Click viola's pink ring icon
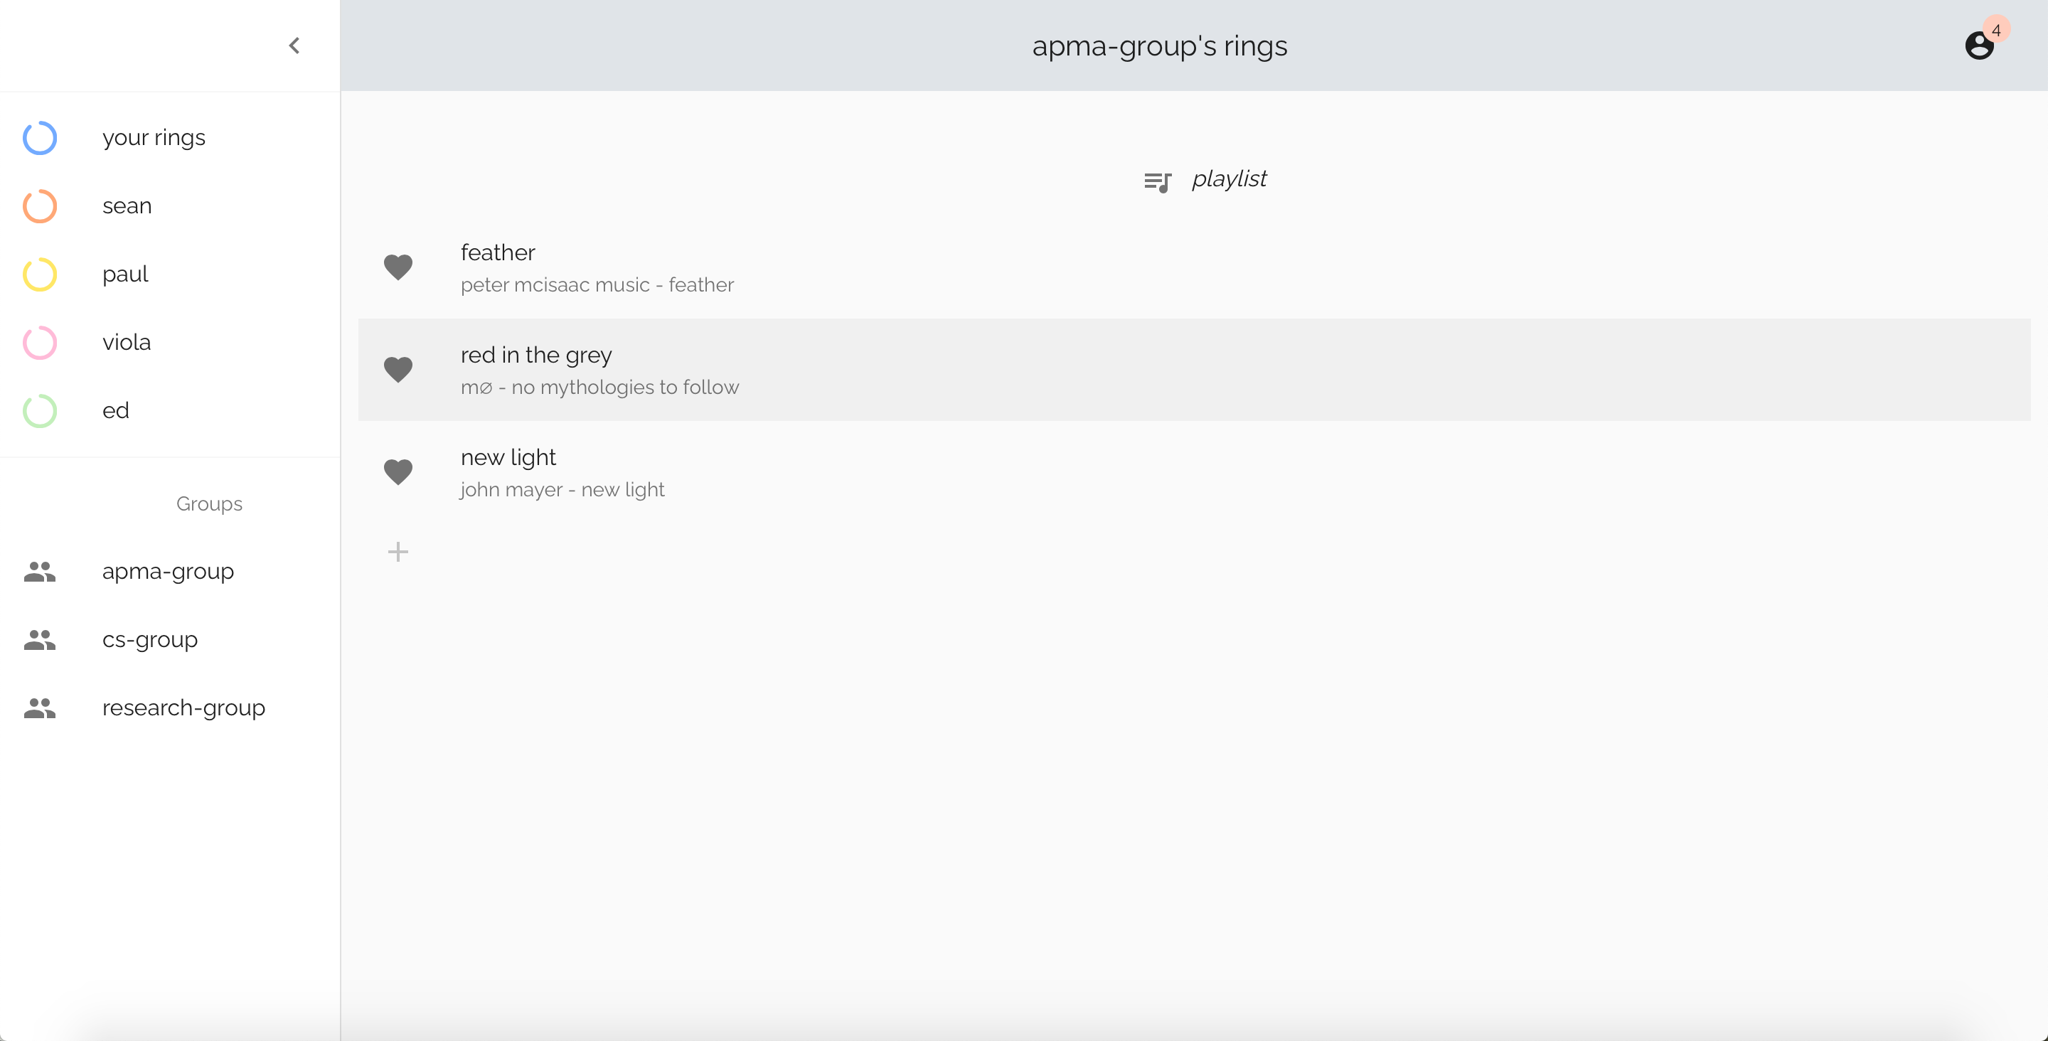The height and width of the screenshot is (1041, 2048). [x=40, y=343]
